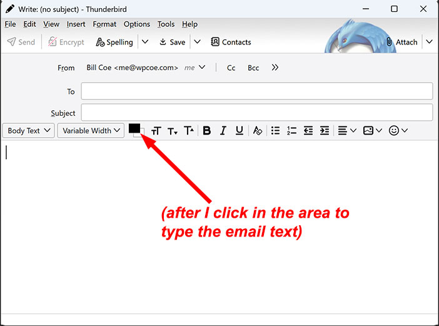
Task: Open the File menu
Action: [11, 24]
